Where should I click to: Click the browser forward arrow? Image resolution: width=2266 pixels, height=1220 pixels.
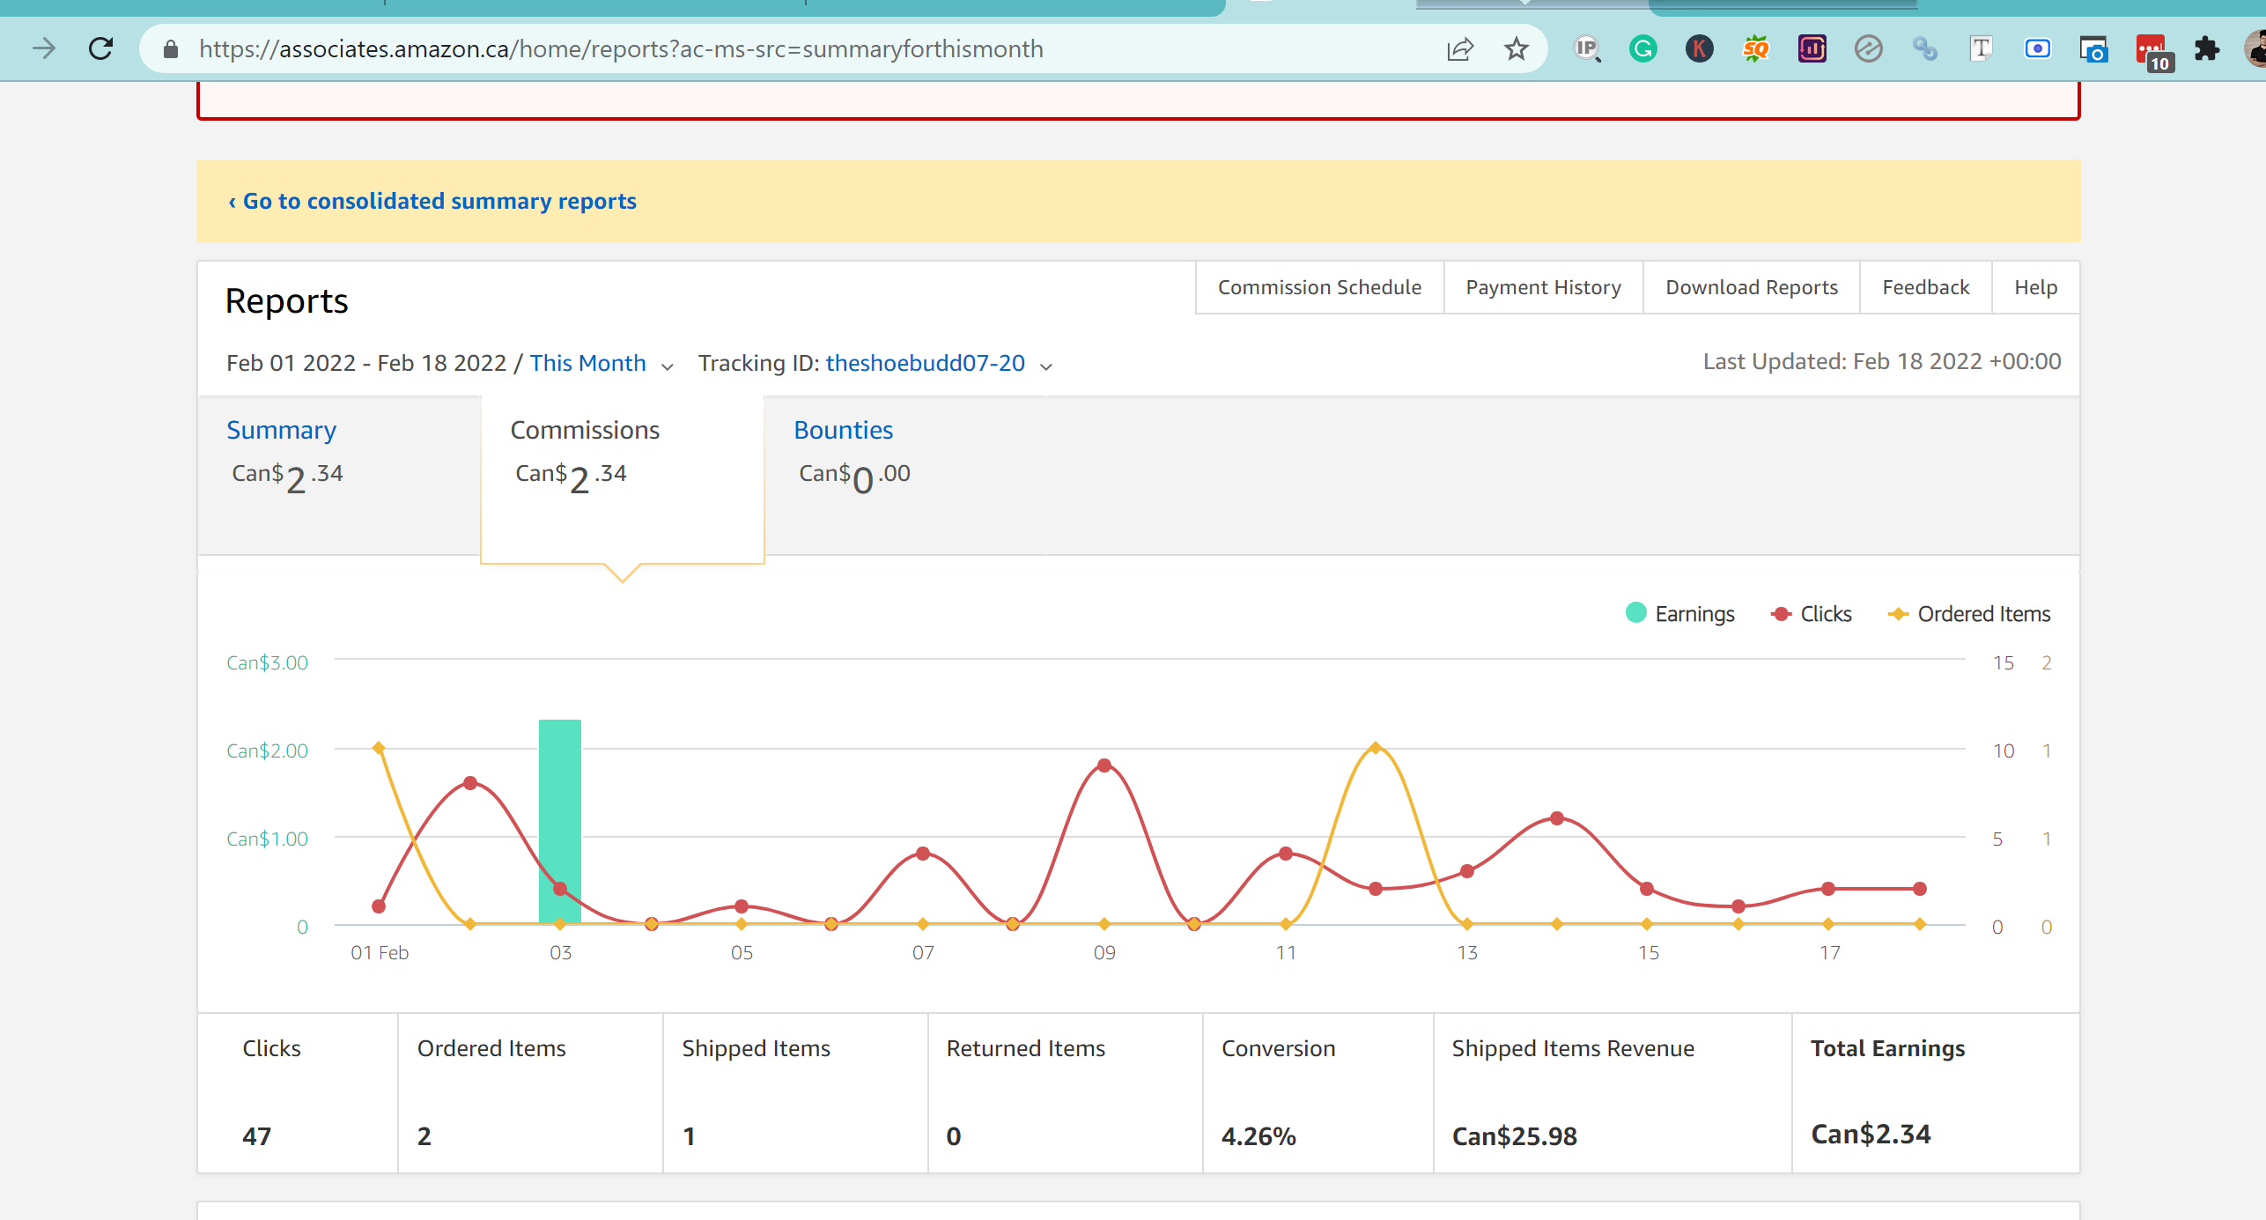43,48
